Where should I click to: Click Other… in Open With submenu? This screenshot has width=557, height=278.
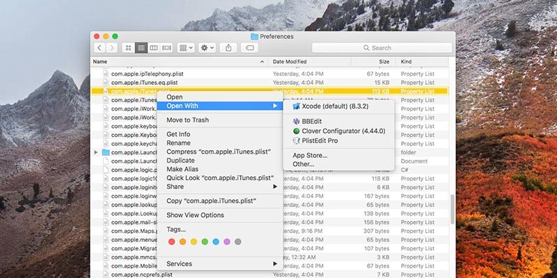click(x=303, y=164)
